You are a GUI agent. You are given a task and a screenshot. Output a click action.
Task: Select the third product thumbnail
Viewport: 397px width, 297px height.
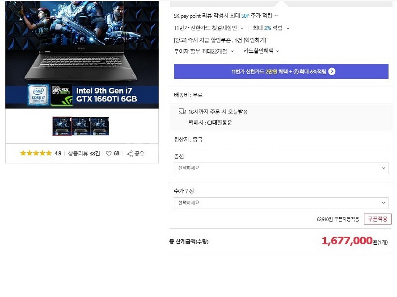click(x=100, y=126)
